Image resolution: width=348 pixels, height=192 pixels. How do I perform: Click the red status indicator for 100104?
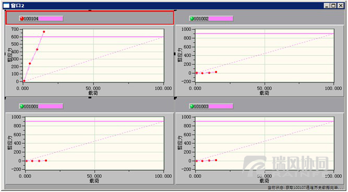22,19
